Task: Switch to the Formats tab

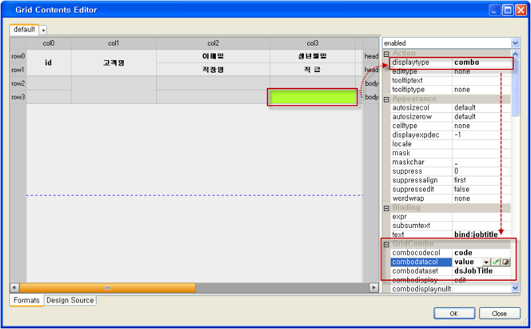Action: pyautogui.click(x=26, y=301)
